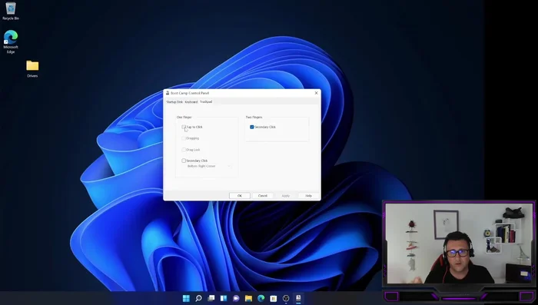The height and width of the screenshot is (305, 538).
Task: Toggle the Dragging checkbox
Action: tap(184, 138)
